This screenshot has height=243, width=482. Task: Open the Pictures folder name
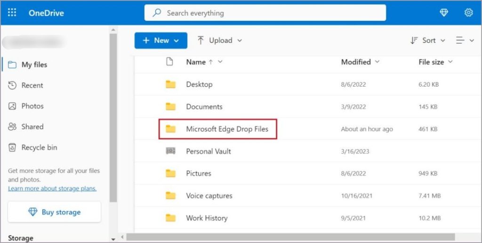(x=199, y=173)
